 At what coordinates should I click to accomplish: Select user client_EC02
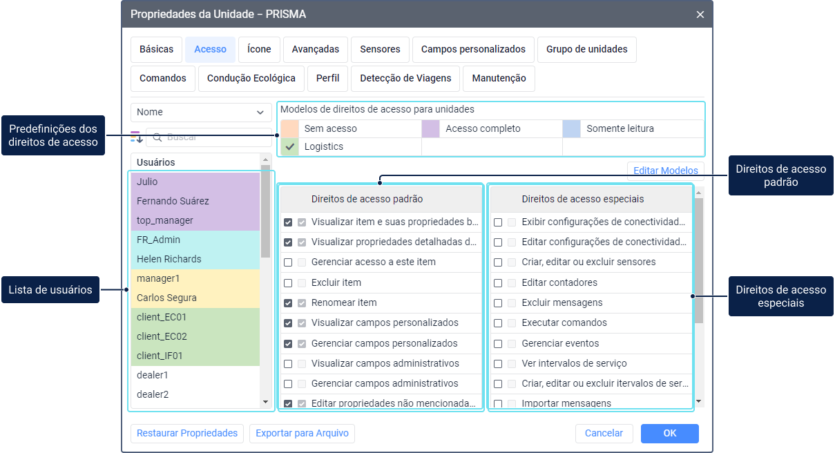(195, 337)
